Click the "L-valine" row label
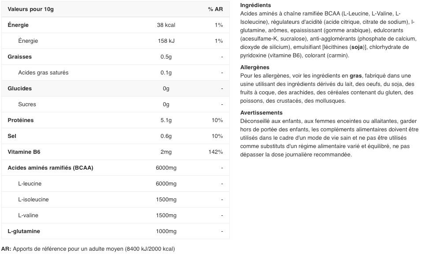 point(28,215)
